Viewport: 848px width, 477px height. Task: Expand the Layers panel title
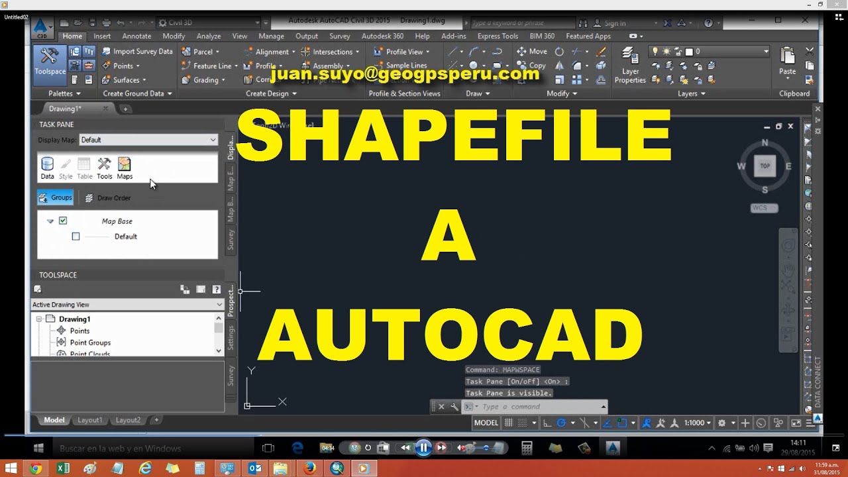pyautogui.click(x=692, y=93)
